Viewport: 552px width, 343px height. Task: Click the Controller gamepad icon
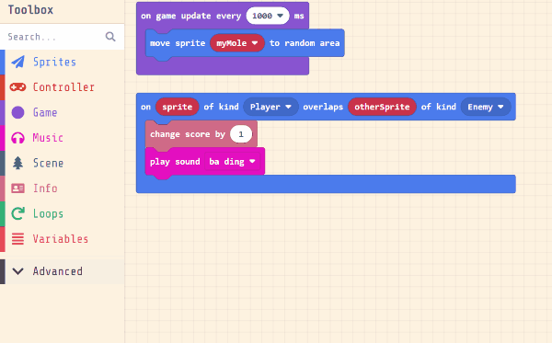(17, 86)
